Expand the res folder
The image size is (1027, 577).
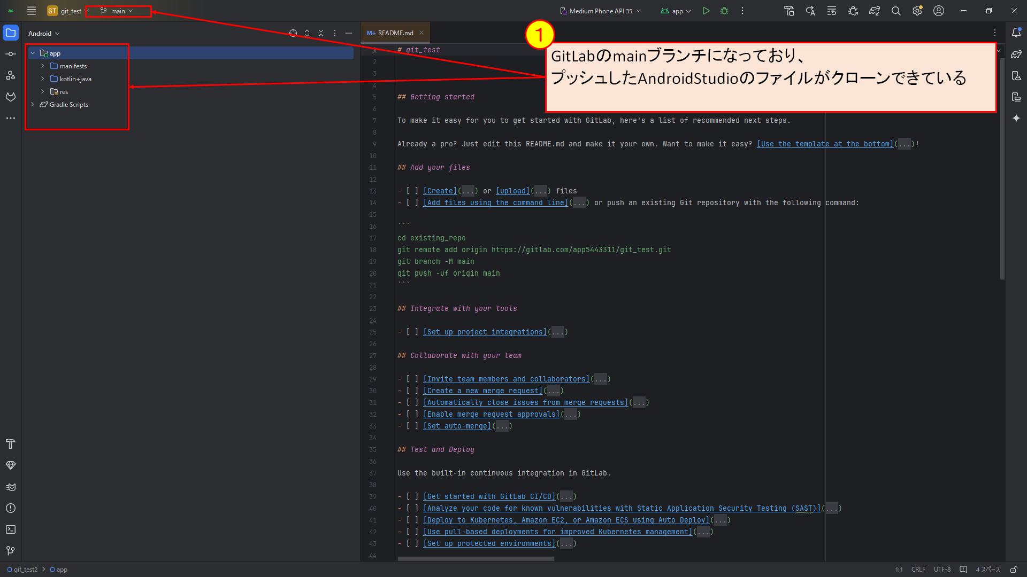(43, 91)
